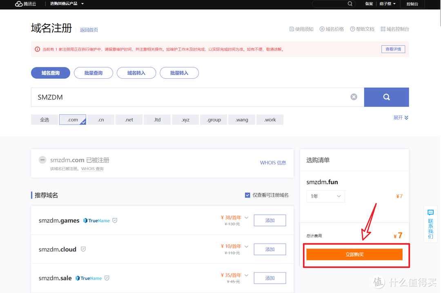Open the 备案 link in top bar
The width and height of the screenshot is (441, 293).
click(369, 4)
